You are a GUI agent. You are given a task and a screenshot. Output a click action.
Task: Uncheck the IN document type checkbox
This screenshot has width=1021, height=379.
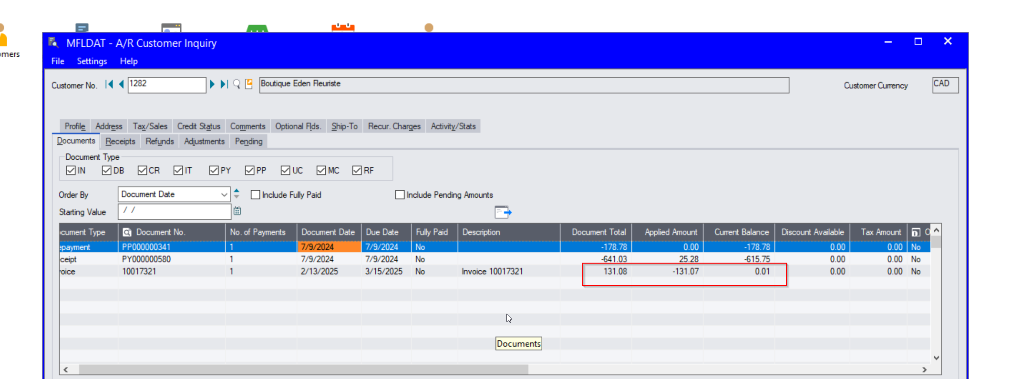[71, 170]
